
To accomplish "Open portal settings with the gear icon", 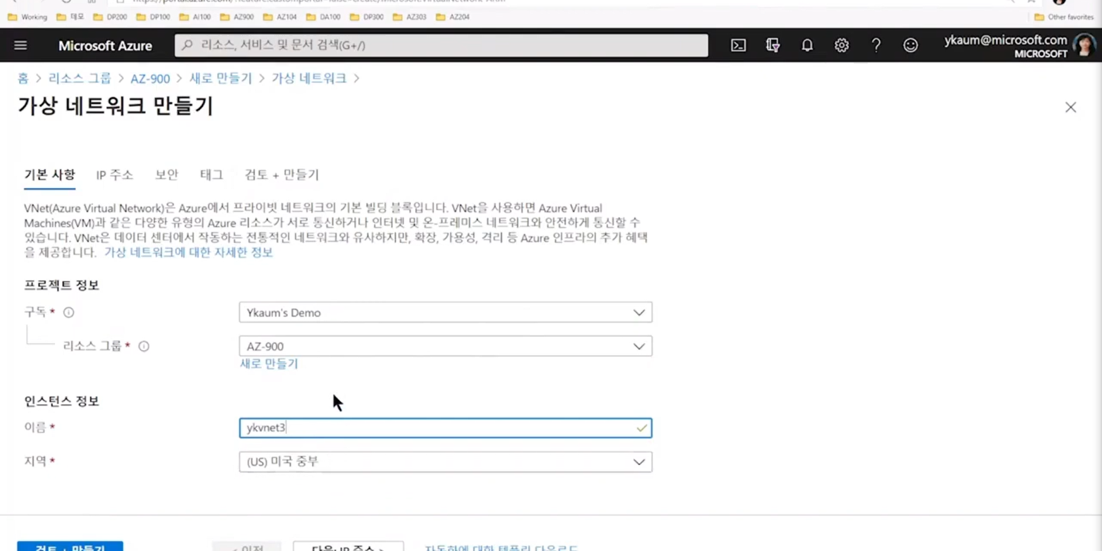I will (x=841, y=45).
